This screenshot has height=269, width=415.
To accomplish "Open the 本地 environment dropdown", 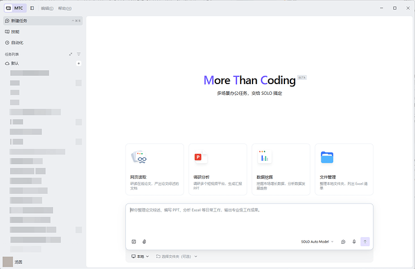I will tap(140, 256).
